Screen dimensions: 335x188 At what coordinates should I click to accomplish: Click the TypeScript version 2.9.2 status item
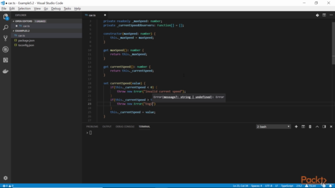click(x=299, y=186)
